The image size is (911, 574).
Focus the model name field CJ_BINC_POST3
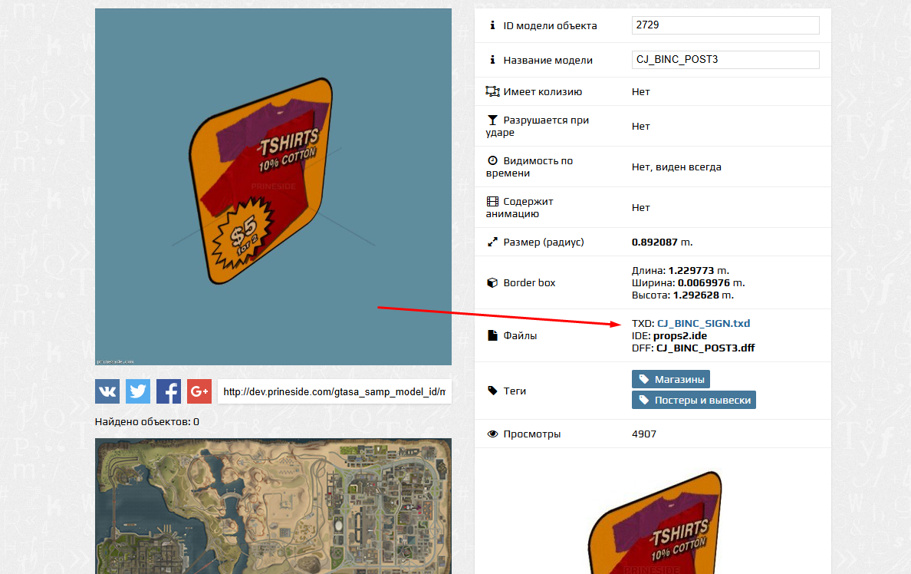[725, 60]
